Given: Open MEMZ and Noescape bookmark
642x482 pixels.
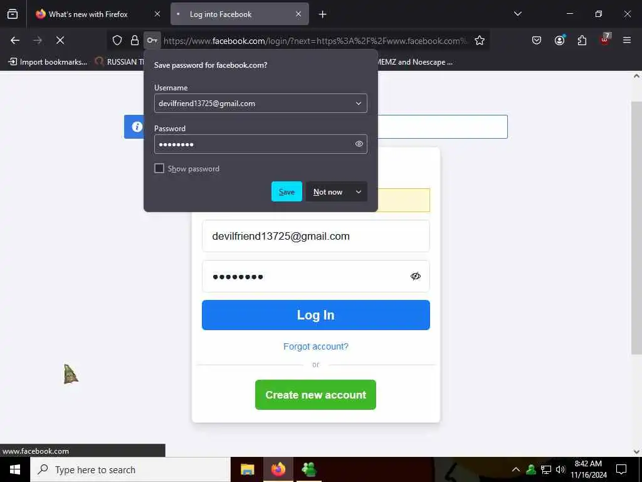Looking at the screenshot, I should 415,62.
